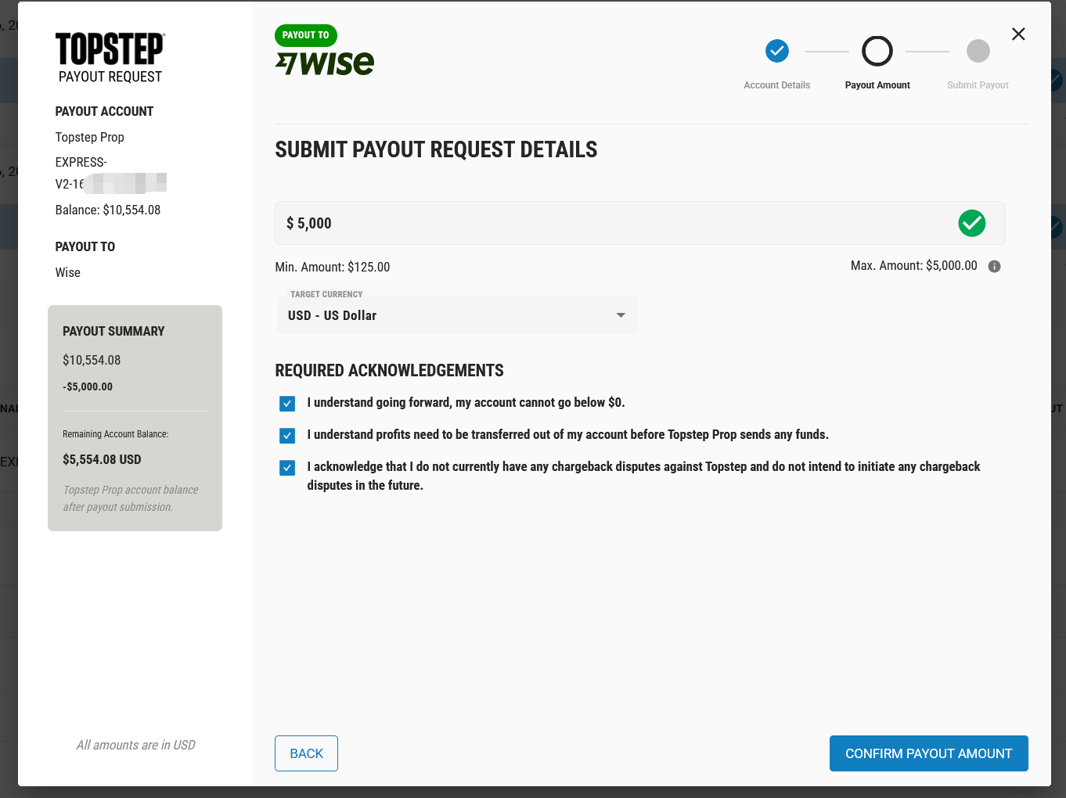This screenshot has width=1066, height=798.
Task: Go back with the BACK button
Action: point(306,753)
